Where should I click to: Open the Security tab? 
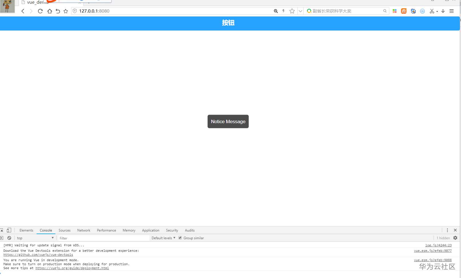click(x=172, y=230)
